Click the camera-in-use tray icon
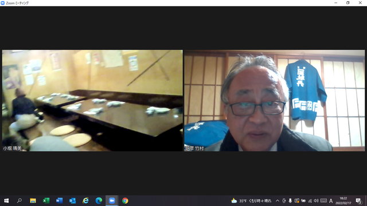Viewport: 367px width, 206px height. coord(297,201)
